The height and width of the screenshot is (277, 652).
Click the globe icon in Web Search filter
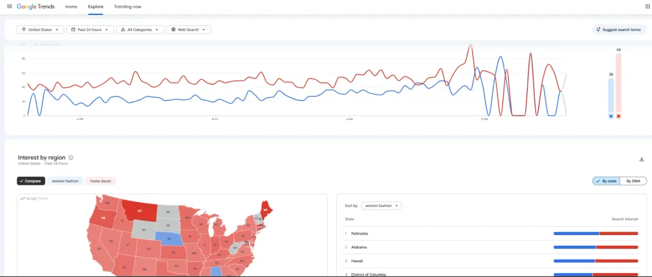point(173,30)
